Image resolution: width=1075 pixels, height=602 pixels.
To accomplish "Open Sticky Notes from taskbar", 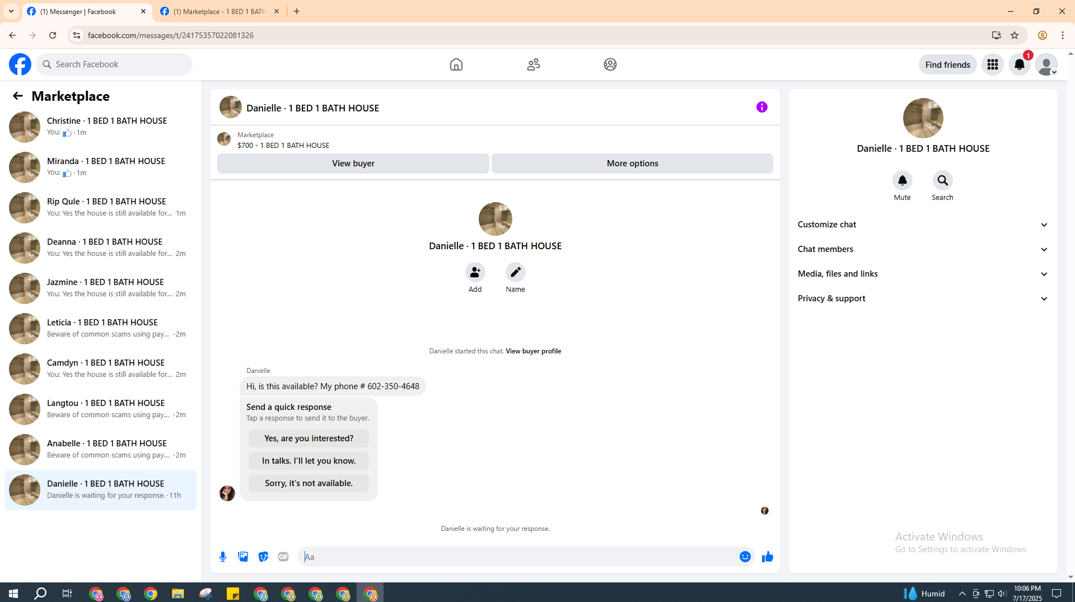I will [233, 594].
